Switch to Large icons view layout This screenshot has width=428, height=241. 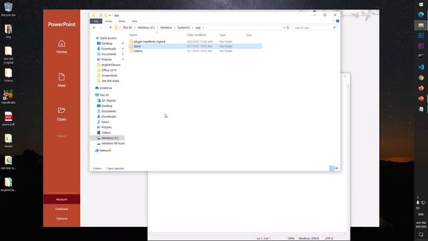tap(336, 168)
